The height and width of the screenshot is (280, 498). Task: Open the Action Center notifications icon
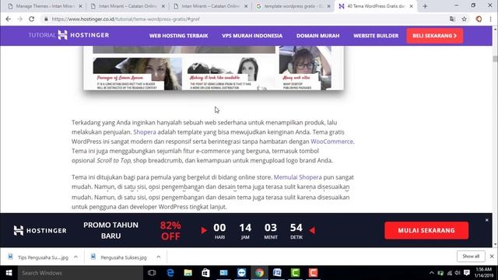[467, 273]
